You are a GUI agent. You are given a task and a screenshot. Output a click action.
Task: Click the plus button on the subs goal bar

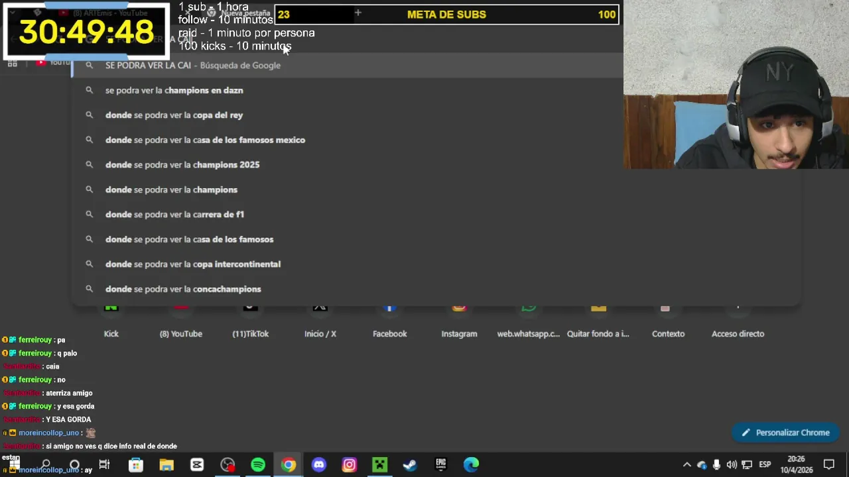click(x=358, y=13)
